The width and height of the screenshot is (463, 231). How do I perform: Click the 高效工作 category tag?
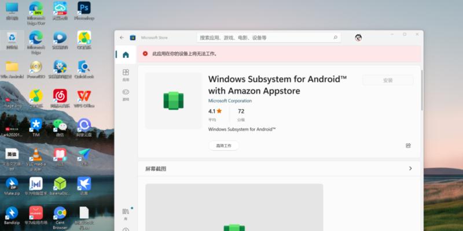(x=224, y=146)
